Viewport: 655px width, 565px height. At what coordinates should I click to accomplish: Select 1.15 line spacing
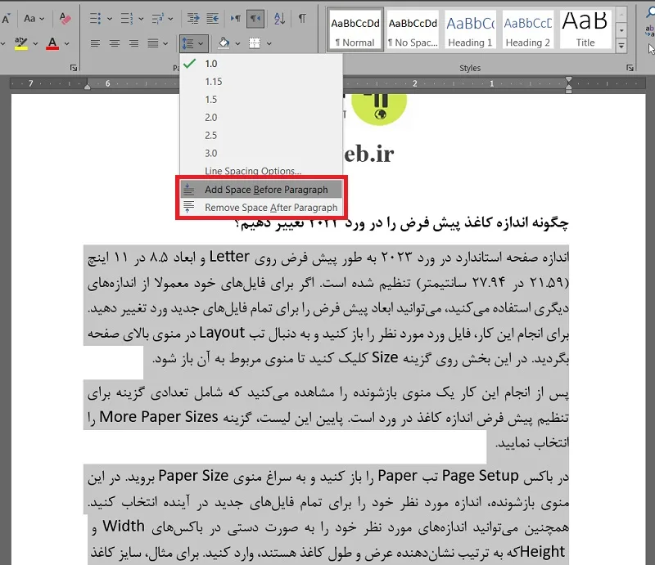point(261,82)
